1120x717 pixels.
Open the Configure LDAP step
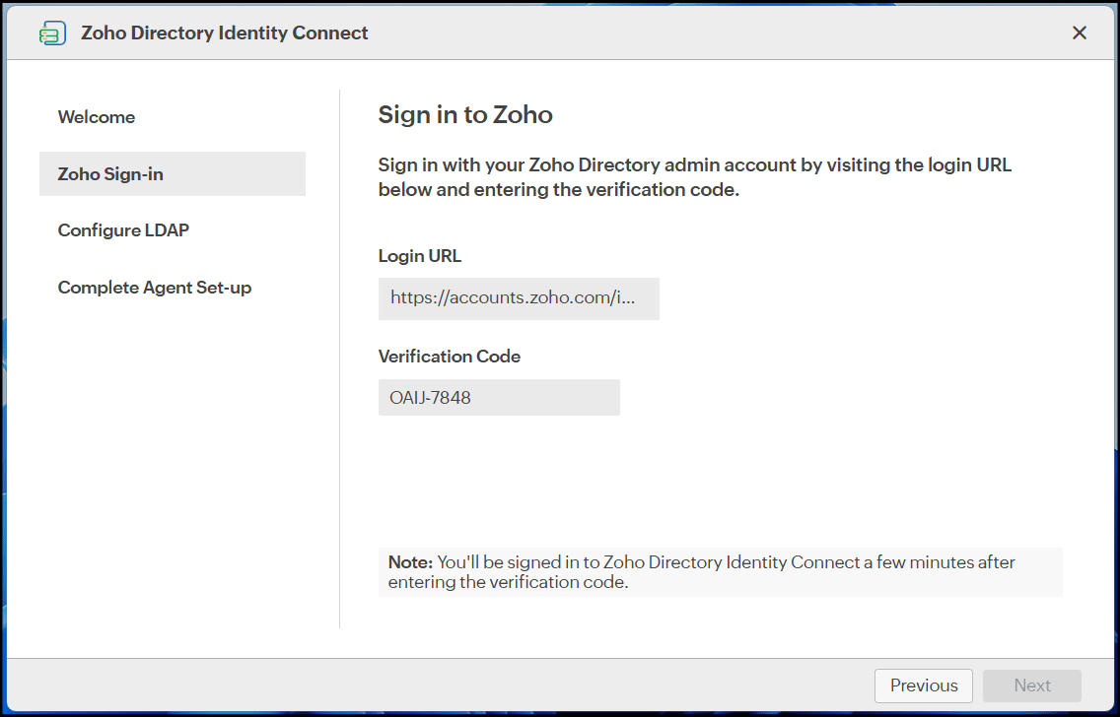point(123,230)
